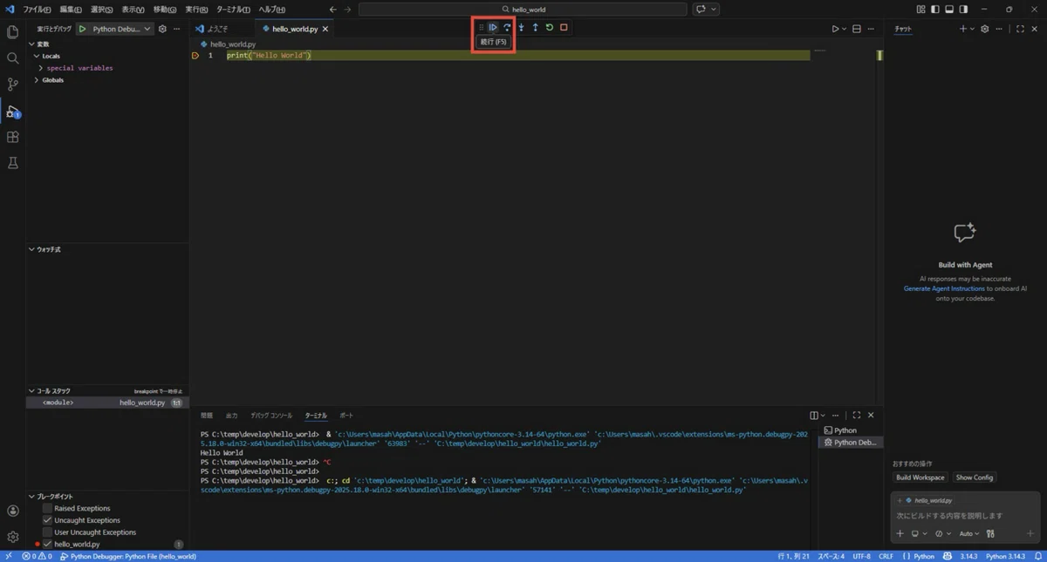Click the Generate Agent Instructions link

coord(944,288)
